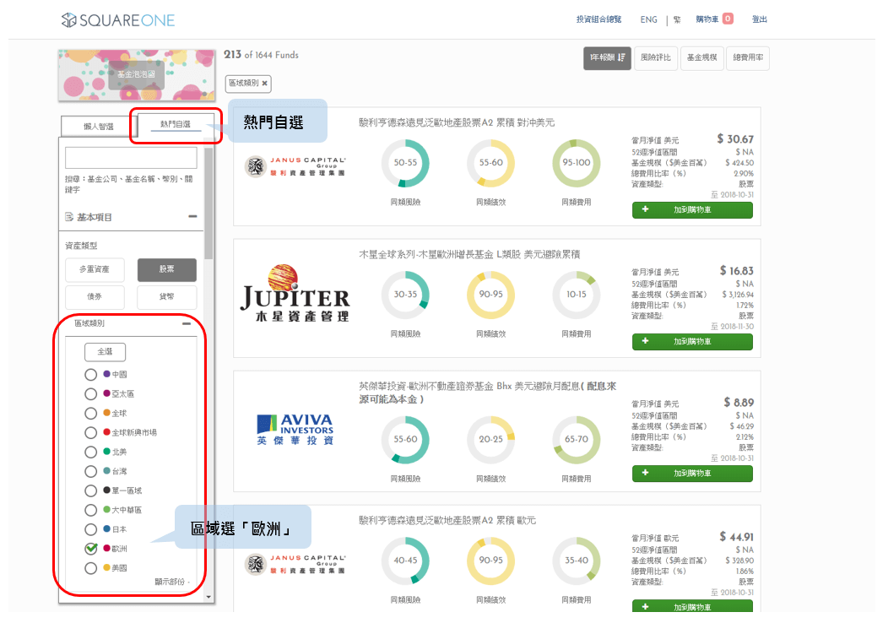
Task: Open fund 木星全球系列-木星歐洲增長基金 L類股
Action: coord(469,254)
